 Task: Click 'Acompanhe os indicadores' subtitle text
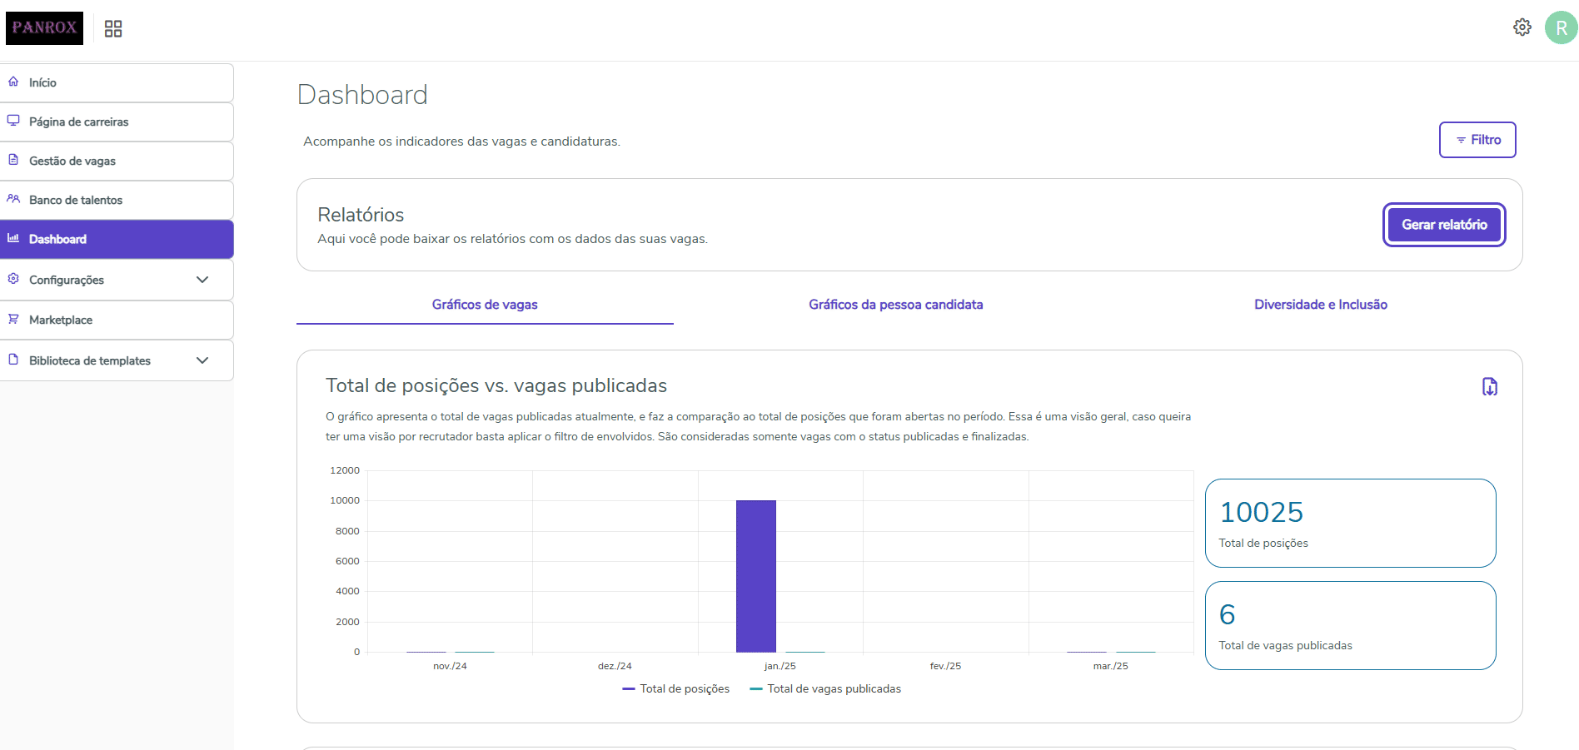pos(461,142)
